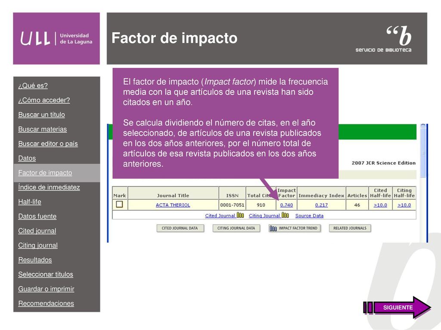Click the Servicio de Biblioteca logo
The height and width of the screenshot is (330, 441).
click(384, 39)
